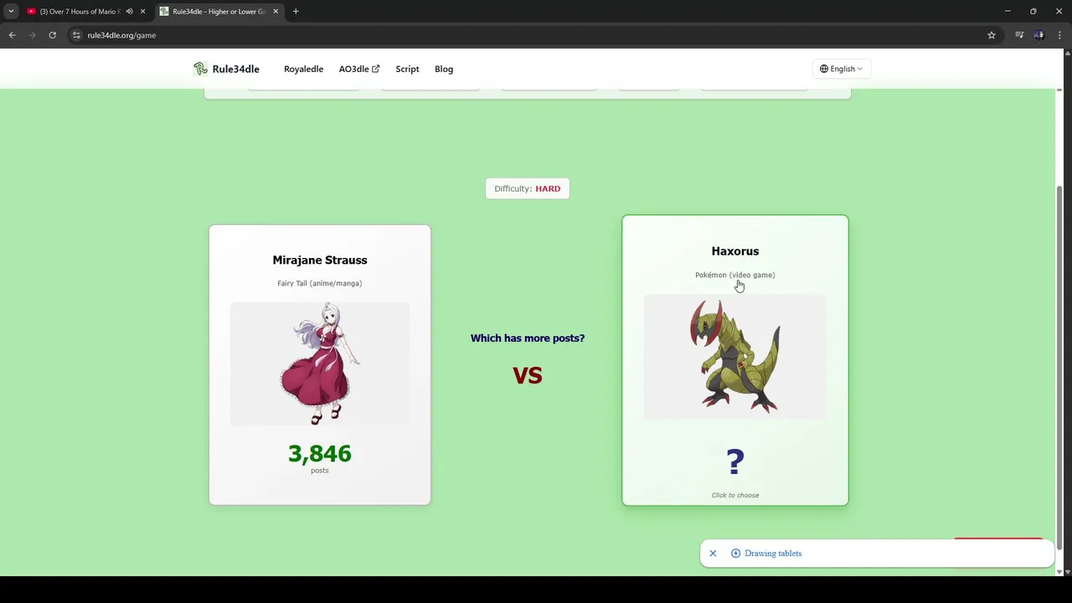Go forward in browser history
1072x603 pixels.
pos(32,35)
